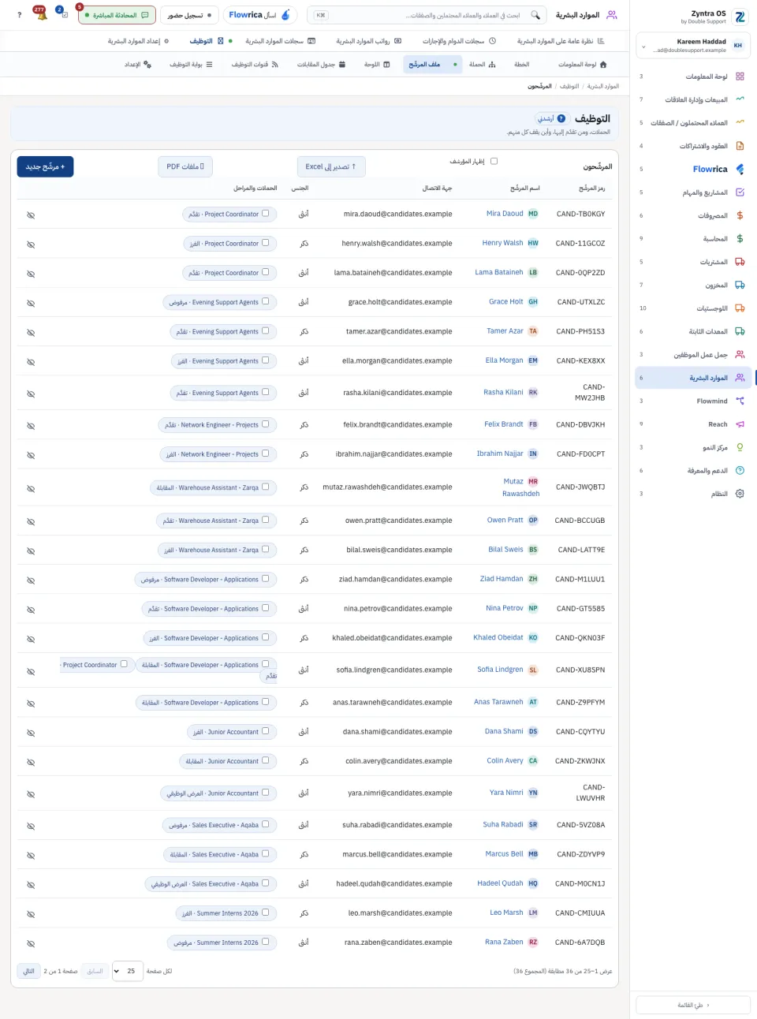The width and height of the screenshot is (757, 1019).
Task: Tick the Project Coordinator checkbox for Mira Daoud
Action: [x=265, y=213]
